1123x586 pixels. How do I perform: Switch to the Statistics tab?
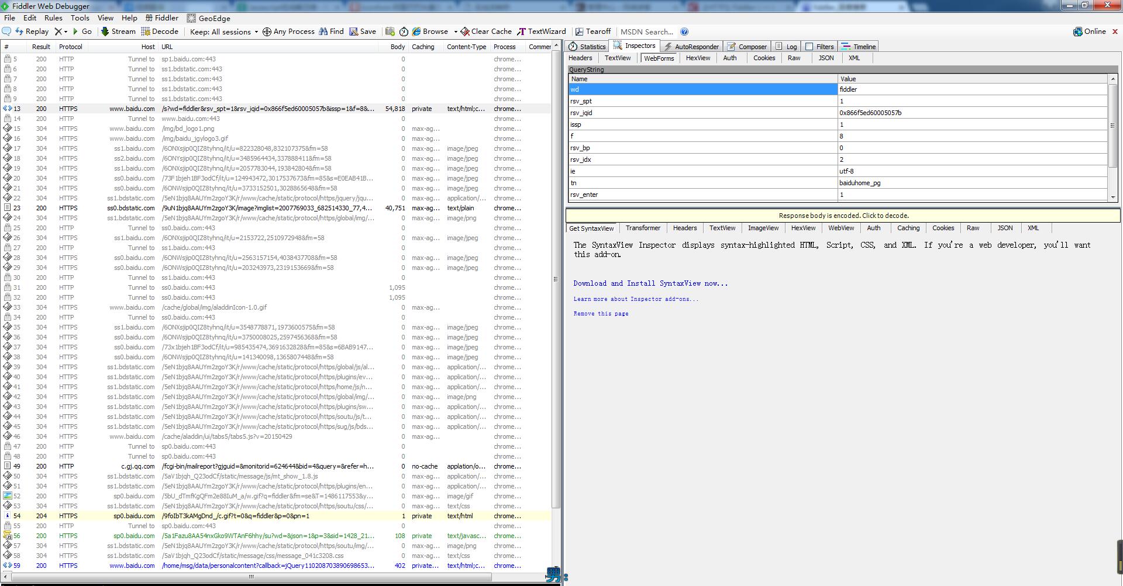(587, 46)
